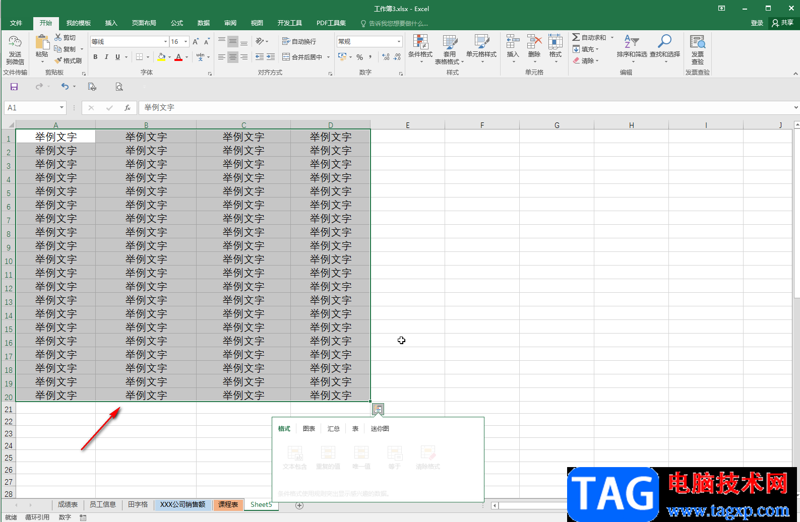800x522 pixels.
Task: Apply the red font color
Action: click(x=178, y=57)
